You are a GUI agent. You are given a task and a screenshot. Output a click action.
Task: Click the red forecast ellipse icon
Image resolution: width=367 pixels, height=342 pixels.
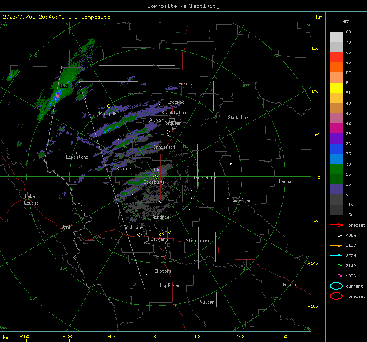click(336, 296)
